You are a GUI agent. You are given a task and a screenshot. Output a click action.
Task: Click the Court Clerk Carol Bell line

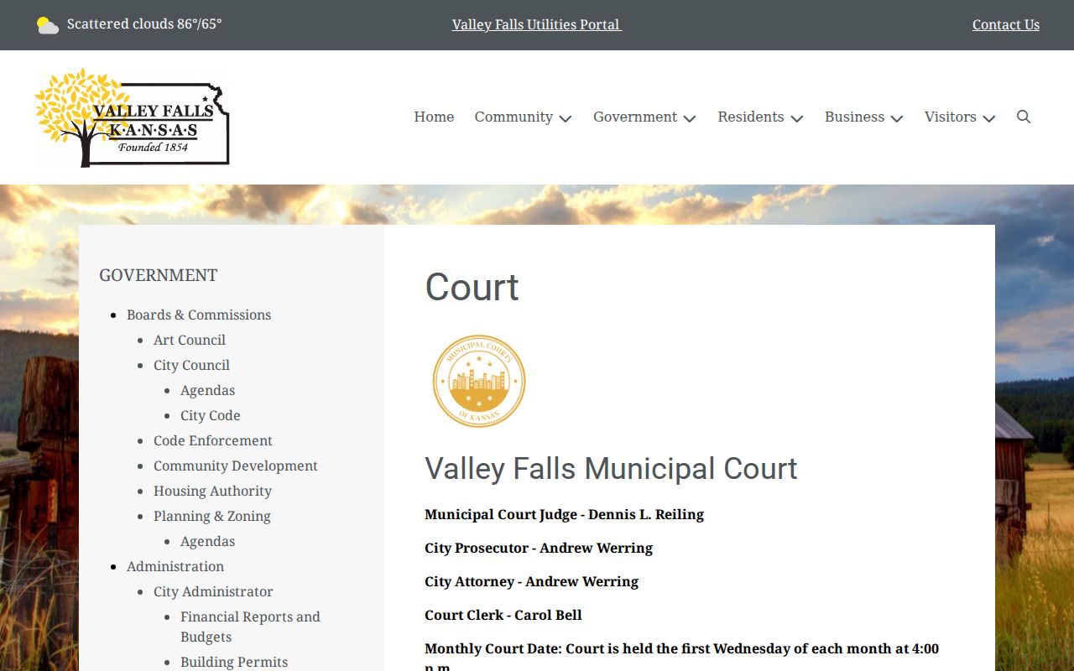[503, 615]
